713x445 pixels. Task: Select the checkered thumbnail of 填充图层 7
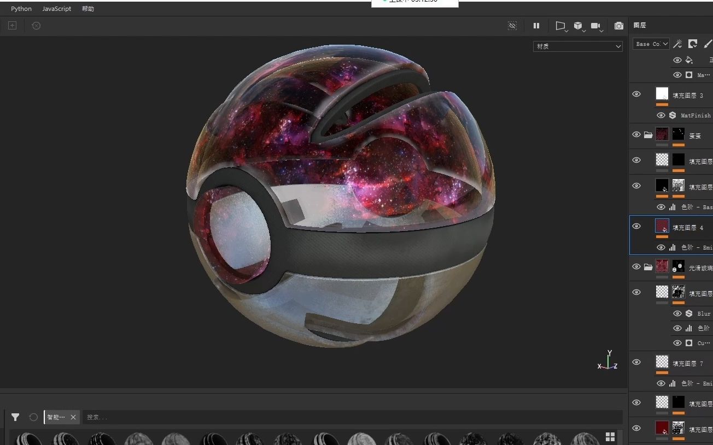click(x=662, y=361)
